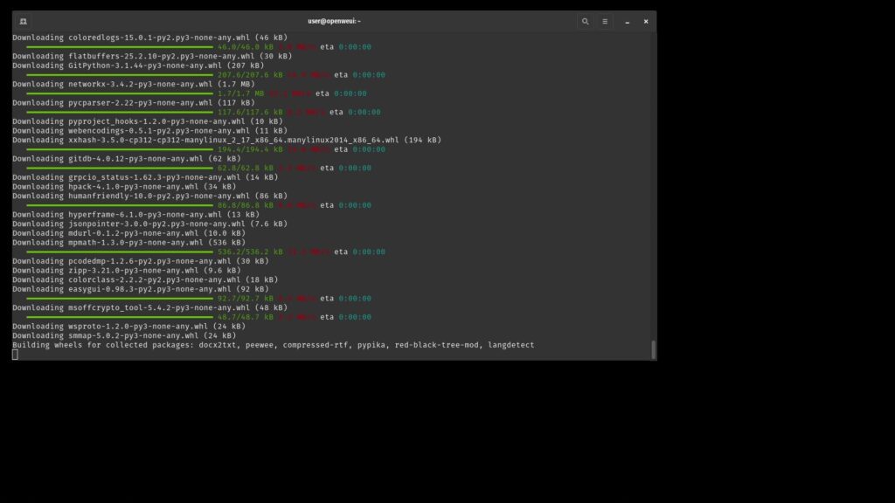Close the terminal window

pos(646,21)
